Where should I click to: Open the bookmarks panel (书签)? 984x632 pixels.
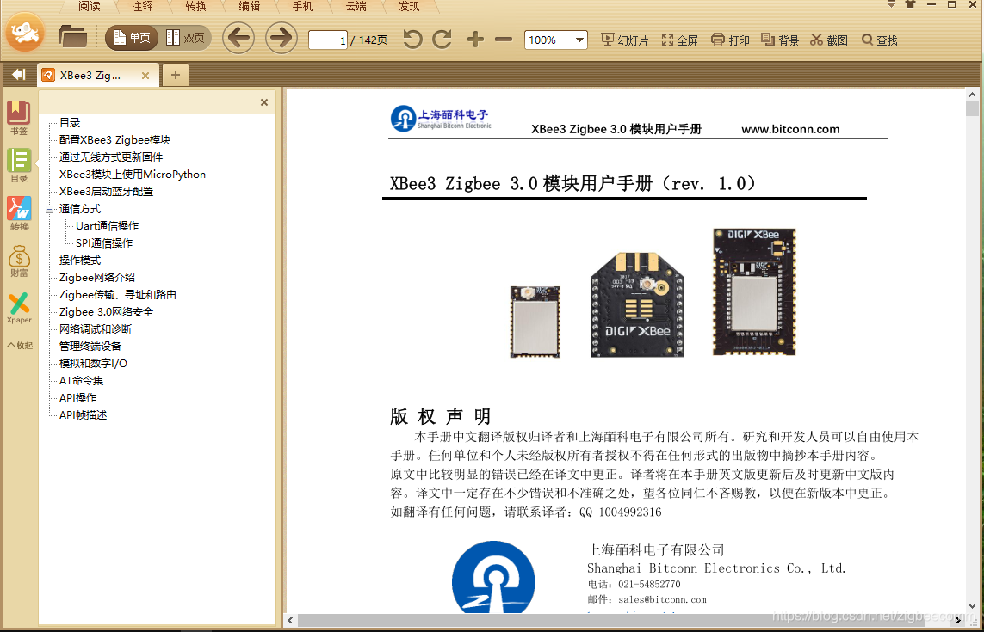click(19, 118)
